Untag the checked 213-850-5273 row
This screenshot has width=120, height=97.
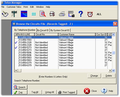click(16, 47)
